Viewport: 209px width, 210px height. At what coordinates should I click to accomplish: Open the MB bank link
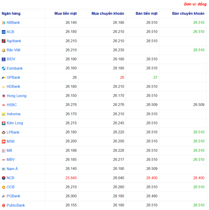click(9, 151)
